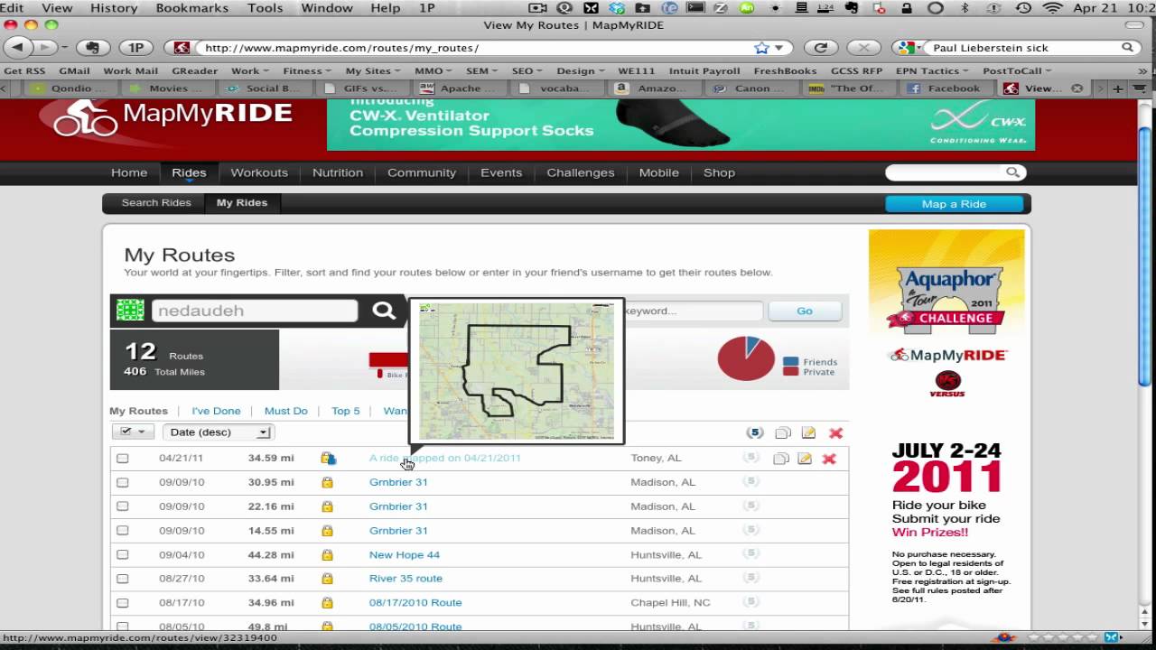Check the box for 04/21/11 route

(123, 459)
